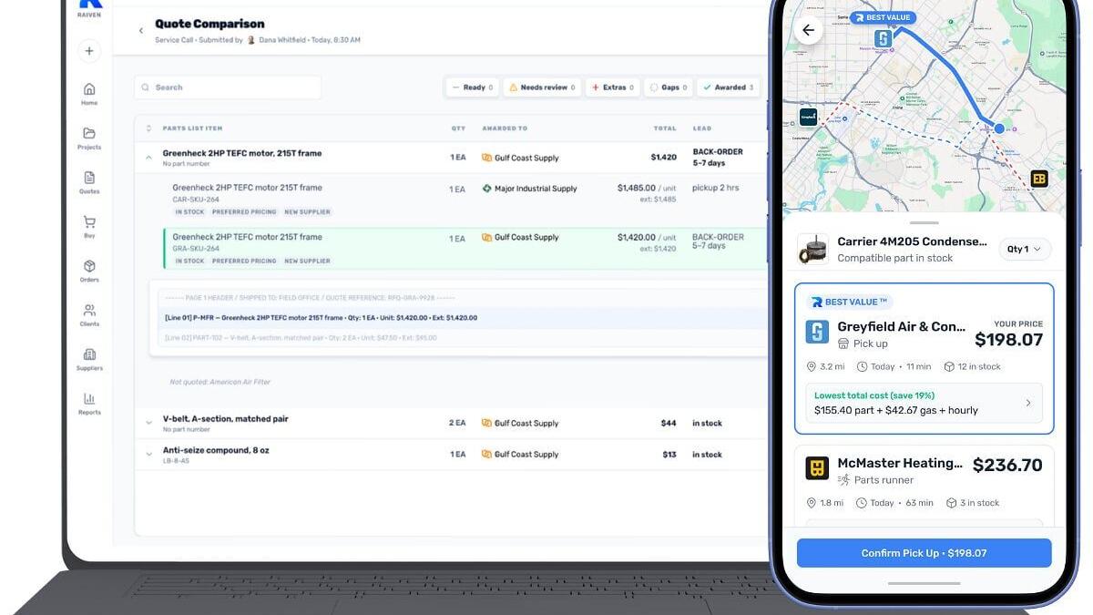Tap the blue current-location dot on map

pyautogui.click(x=999, y=128)
